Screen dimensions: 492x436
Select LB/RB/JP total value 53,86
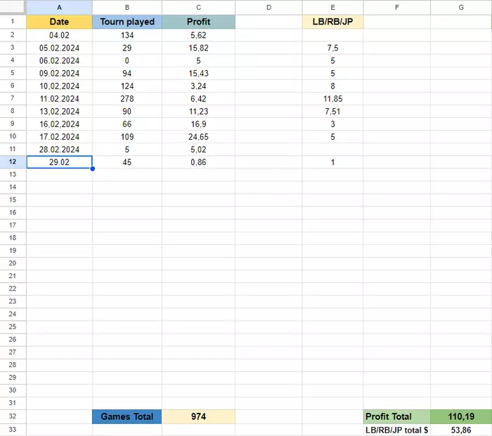point(461,430)
